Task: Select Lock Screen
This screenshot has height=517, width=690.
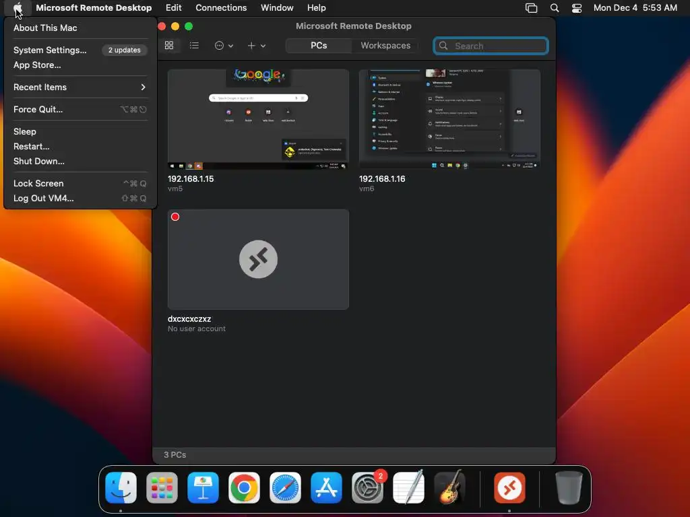Action: pyautogui.click(x=80, y=183)
